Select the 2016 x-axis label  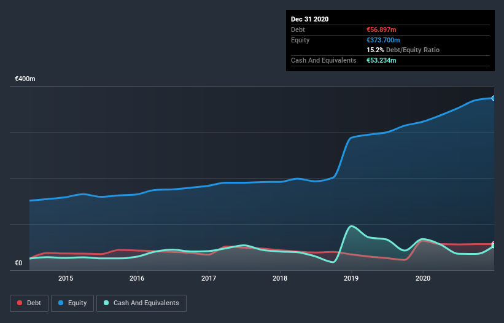point(137,278)
